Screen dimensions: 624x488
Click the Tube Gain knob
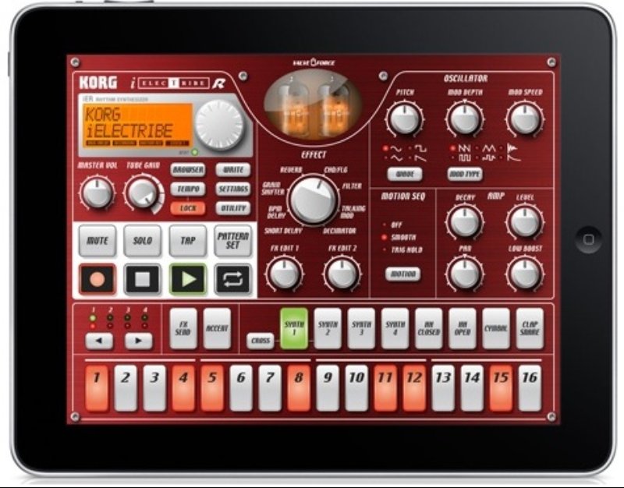pyautogui.click(x=143, y=193)
